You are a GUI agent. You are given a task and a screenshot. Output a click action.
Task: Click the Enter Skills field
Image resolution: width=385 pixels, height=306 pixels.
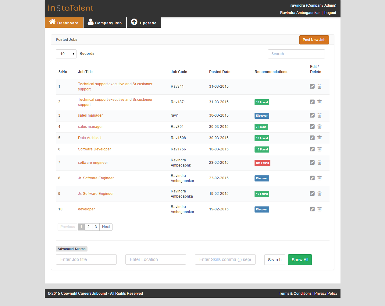[225, 259]
